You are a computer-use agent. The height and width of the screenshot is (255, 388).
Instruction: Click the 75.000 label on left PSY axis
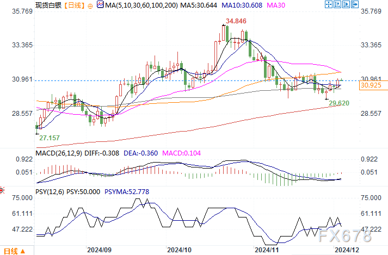22,198
